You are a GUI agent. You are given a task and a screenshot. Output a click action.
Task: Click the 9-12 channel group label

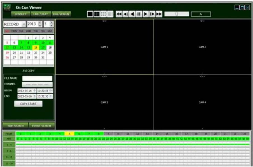point(9,157)
